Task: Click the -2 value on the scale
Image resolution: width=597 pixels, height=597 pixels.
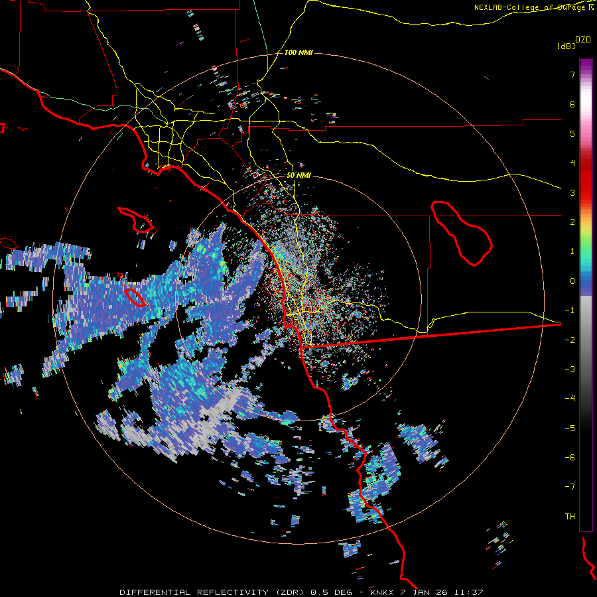Action: 570,340
